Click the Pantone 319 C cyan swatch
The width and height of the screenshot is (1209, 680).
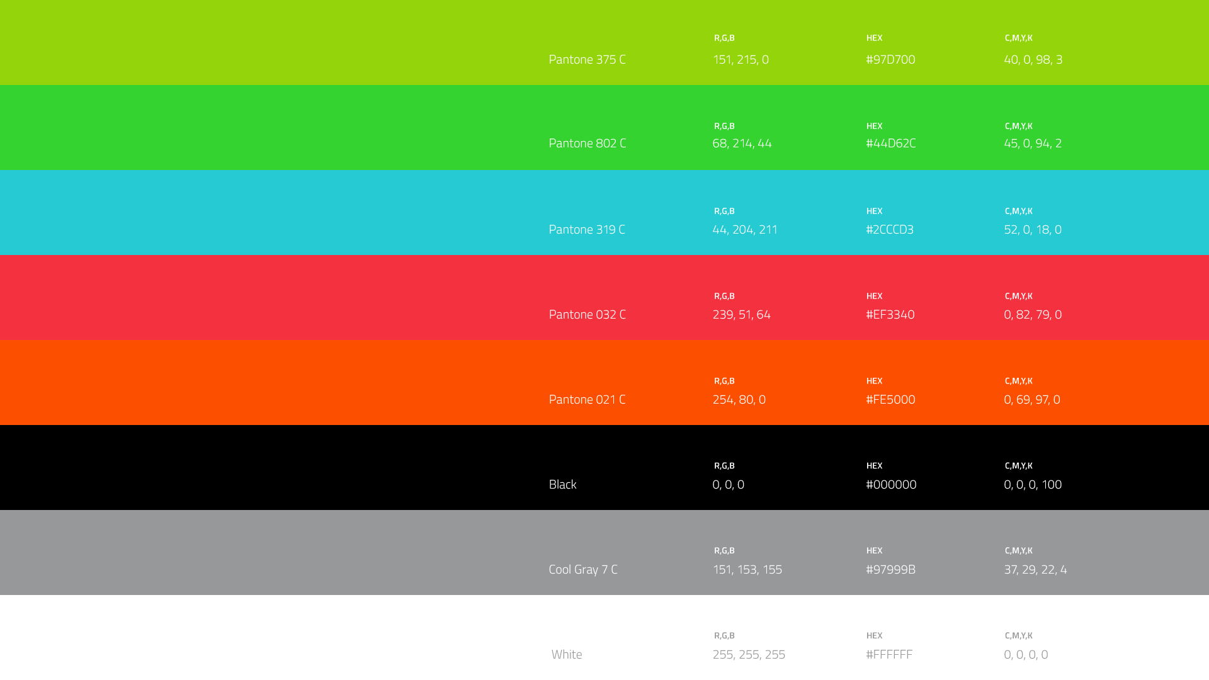(x=252, y=212)
